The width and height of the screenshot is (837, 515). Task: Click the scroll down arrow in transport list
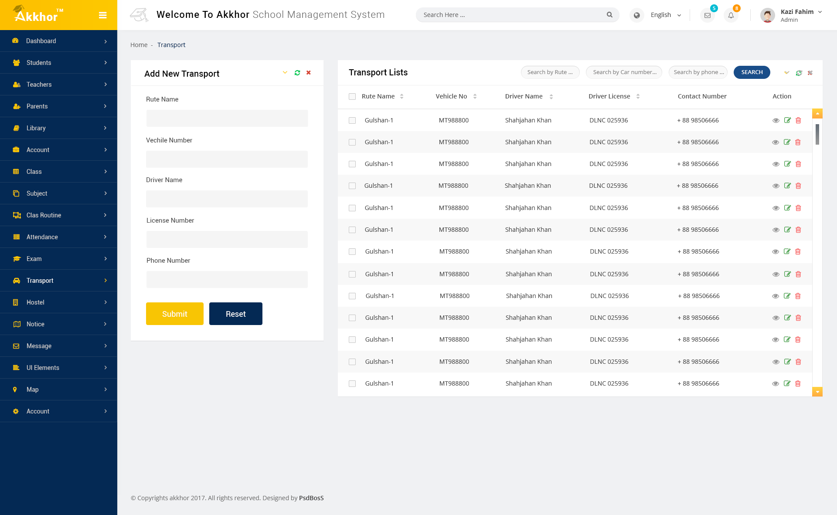(817, 392)
